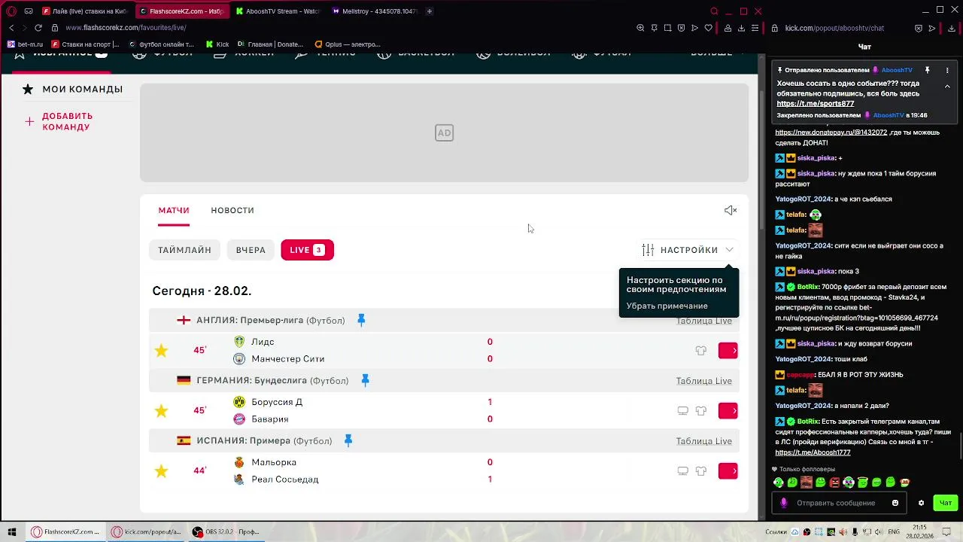Screen dimensions: 963x542
Task: Open red arrow button for Leeds match
Action: (x=728, y=350)
